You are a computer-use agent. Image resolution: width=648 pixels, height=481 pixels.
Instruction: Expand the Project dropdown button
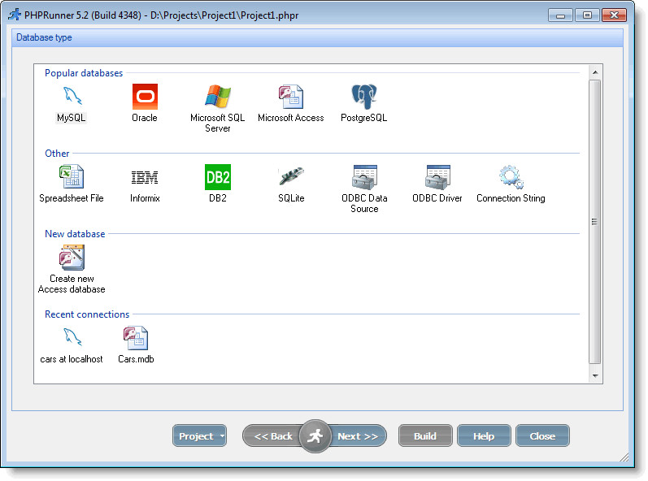click(x=200, y=436)
